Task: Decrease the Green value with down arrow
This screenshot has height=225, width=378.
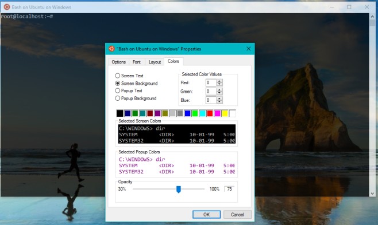Action: click(219, 93)
